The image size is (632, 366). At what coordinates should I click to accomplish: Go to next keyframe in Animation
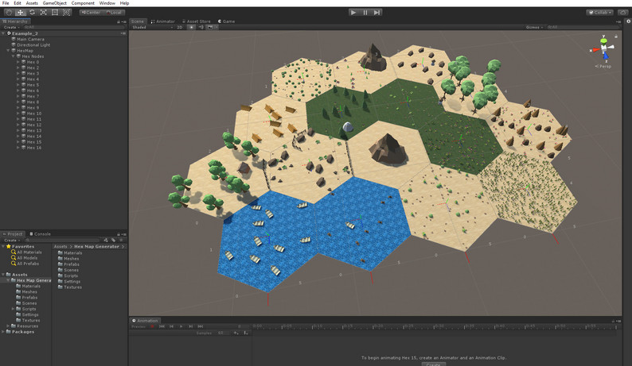(x=191, y=326)
